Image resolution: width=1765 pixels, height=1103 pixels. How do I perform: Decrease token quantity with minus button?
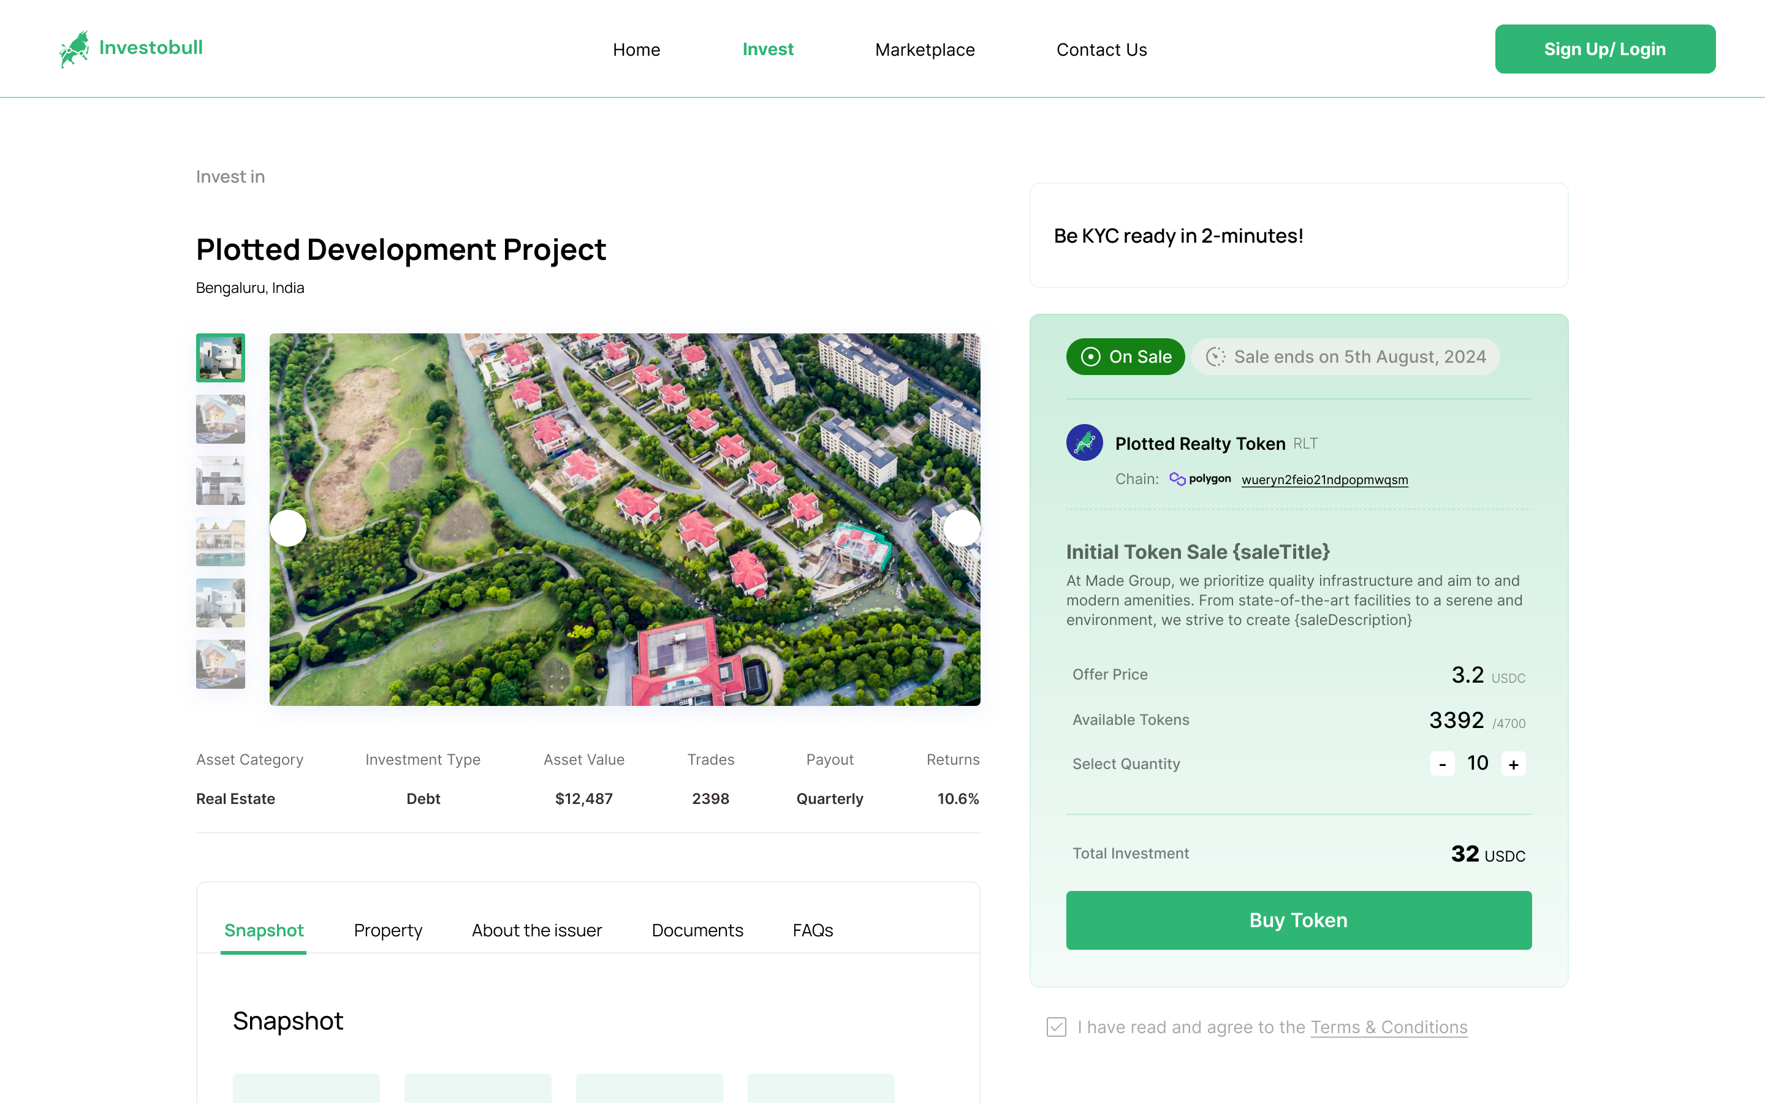[x=1442, y=764]
